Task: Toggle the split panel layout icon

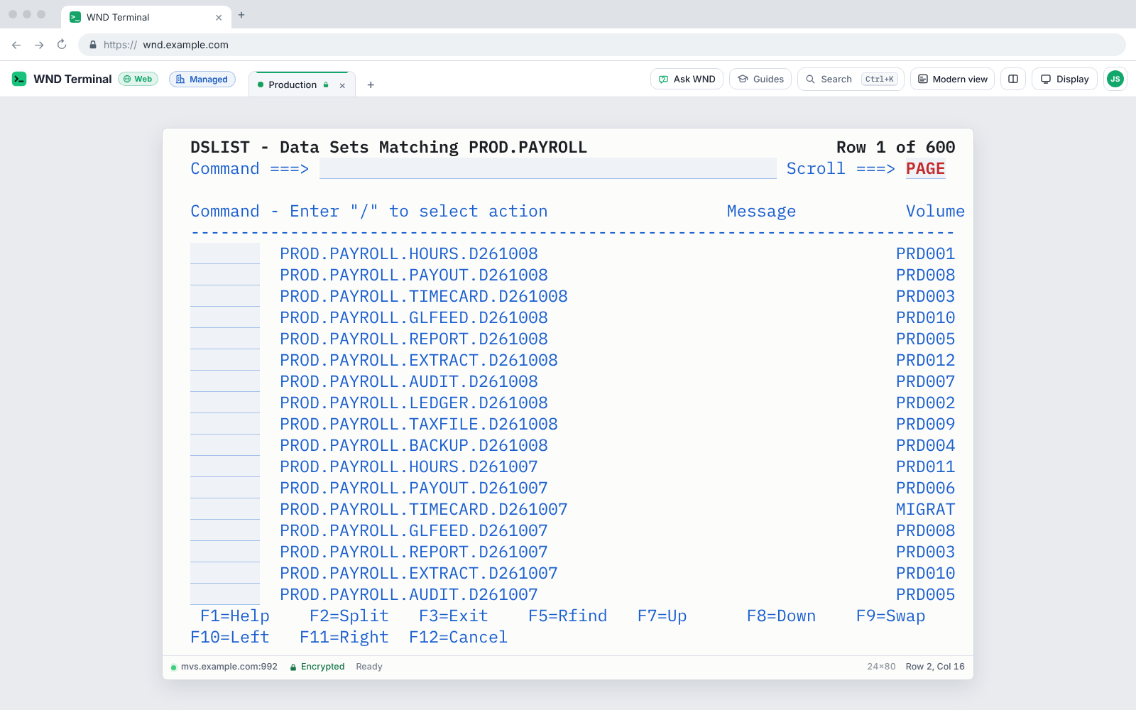Action: click(1013, 79)
